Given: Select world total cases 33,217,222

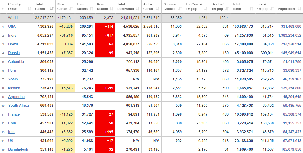Looking at the screenshot, I should click(x=44, y=18).
